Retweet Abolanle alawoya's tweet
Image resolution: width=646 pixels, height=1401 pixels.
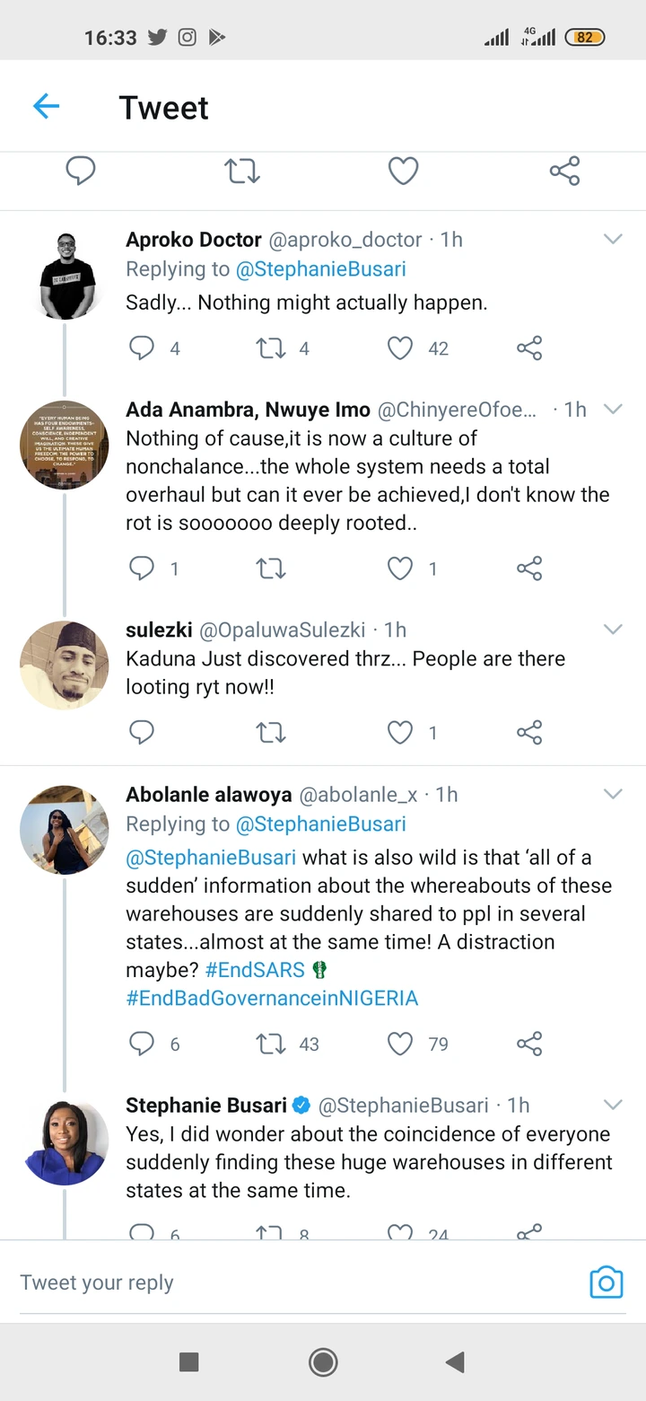[x=271, y=1044]
